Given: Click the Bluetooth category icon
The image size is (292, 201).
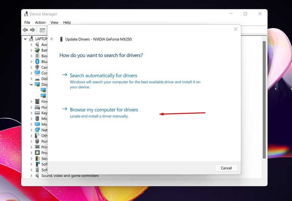Looking at the screenshot, I should tap(37, 62).
